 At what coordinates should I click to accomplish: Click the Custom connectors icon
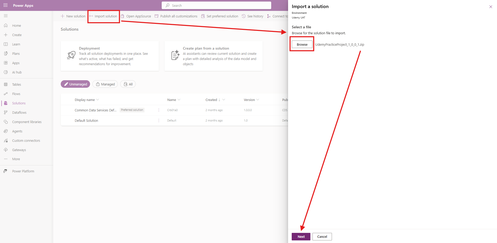tap(6, 140)
